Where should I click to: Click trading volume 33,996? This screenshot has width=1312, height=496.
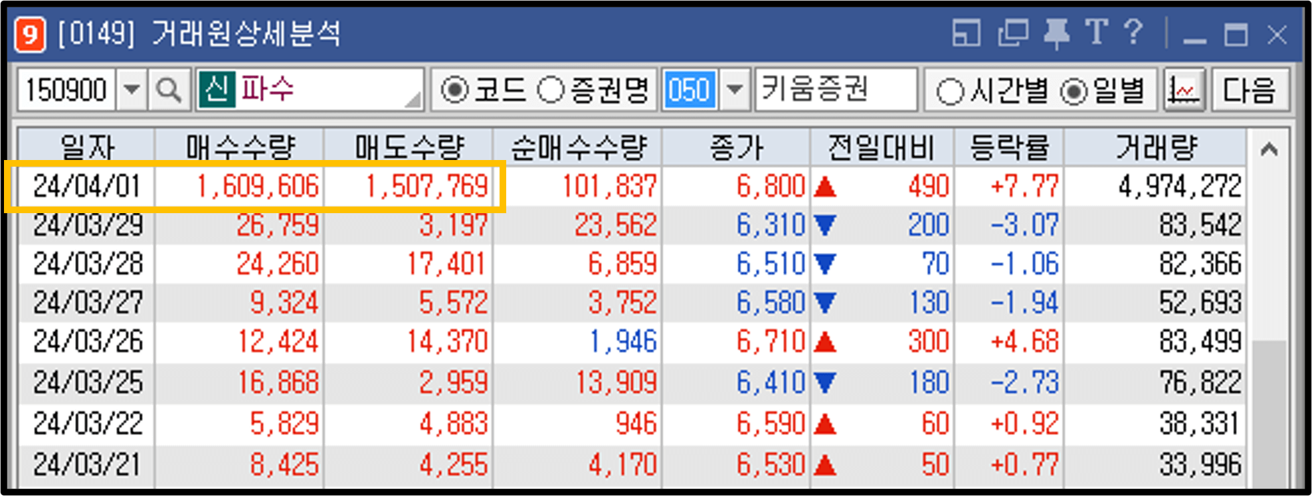click(1200, 464)
